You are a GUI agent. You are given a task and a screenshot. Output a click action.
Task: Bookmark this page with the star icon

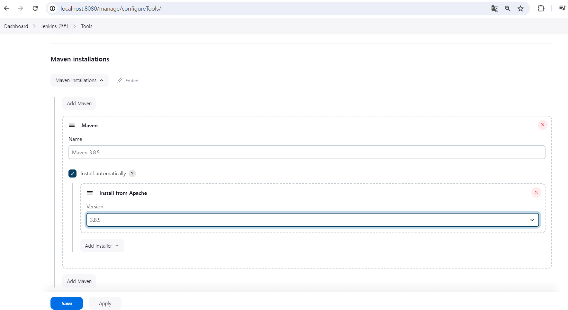coord(521,9)
